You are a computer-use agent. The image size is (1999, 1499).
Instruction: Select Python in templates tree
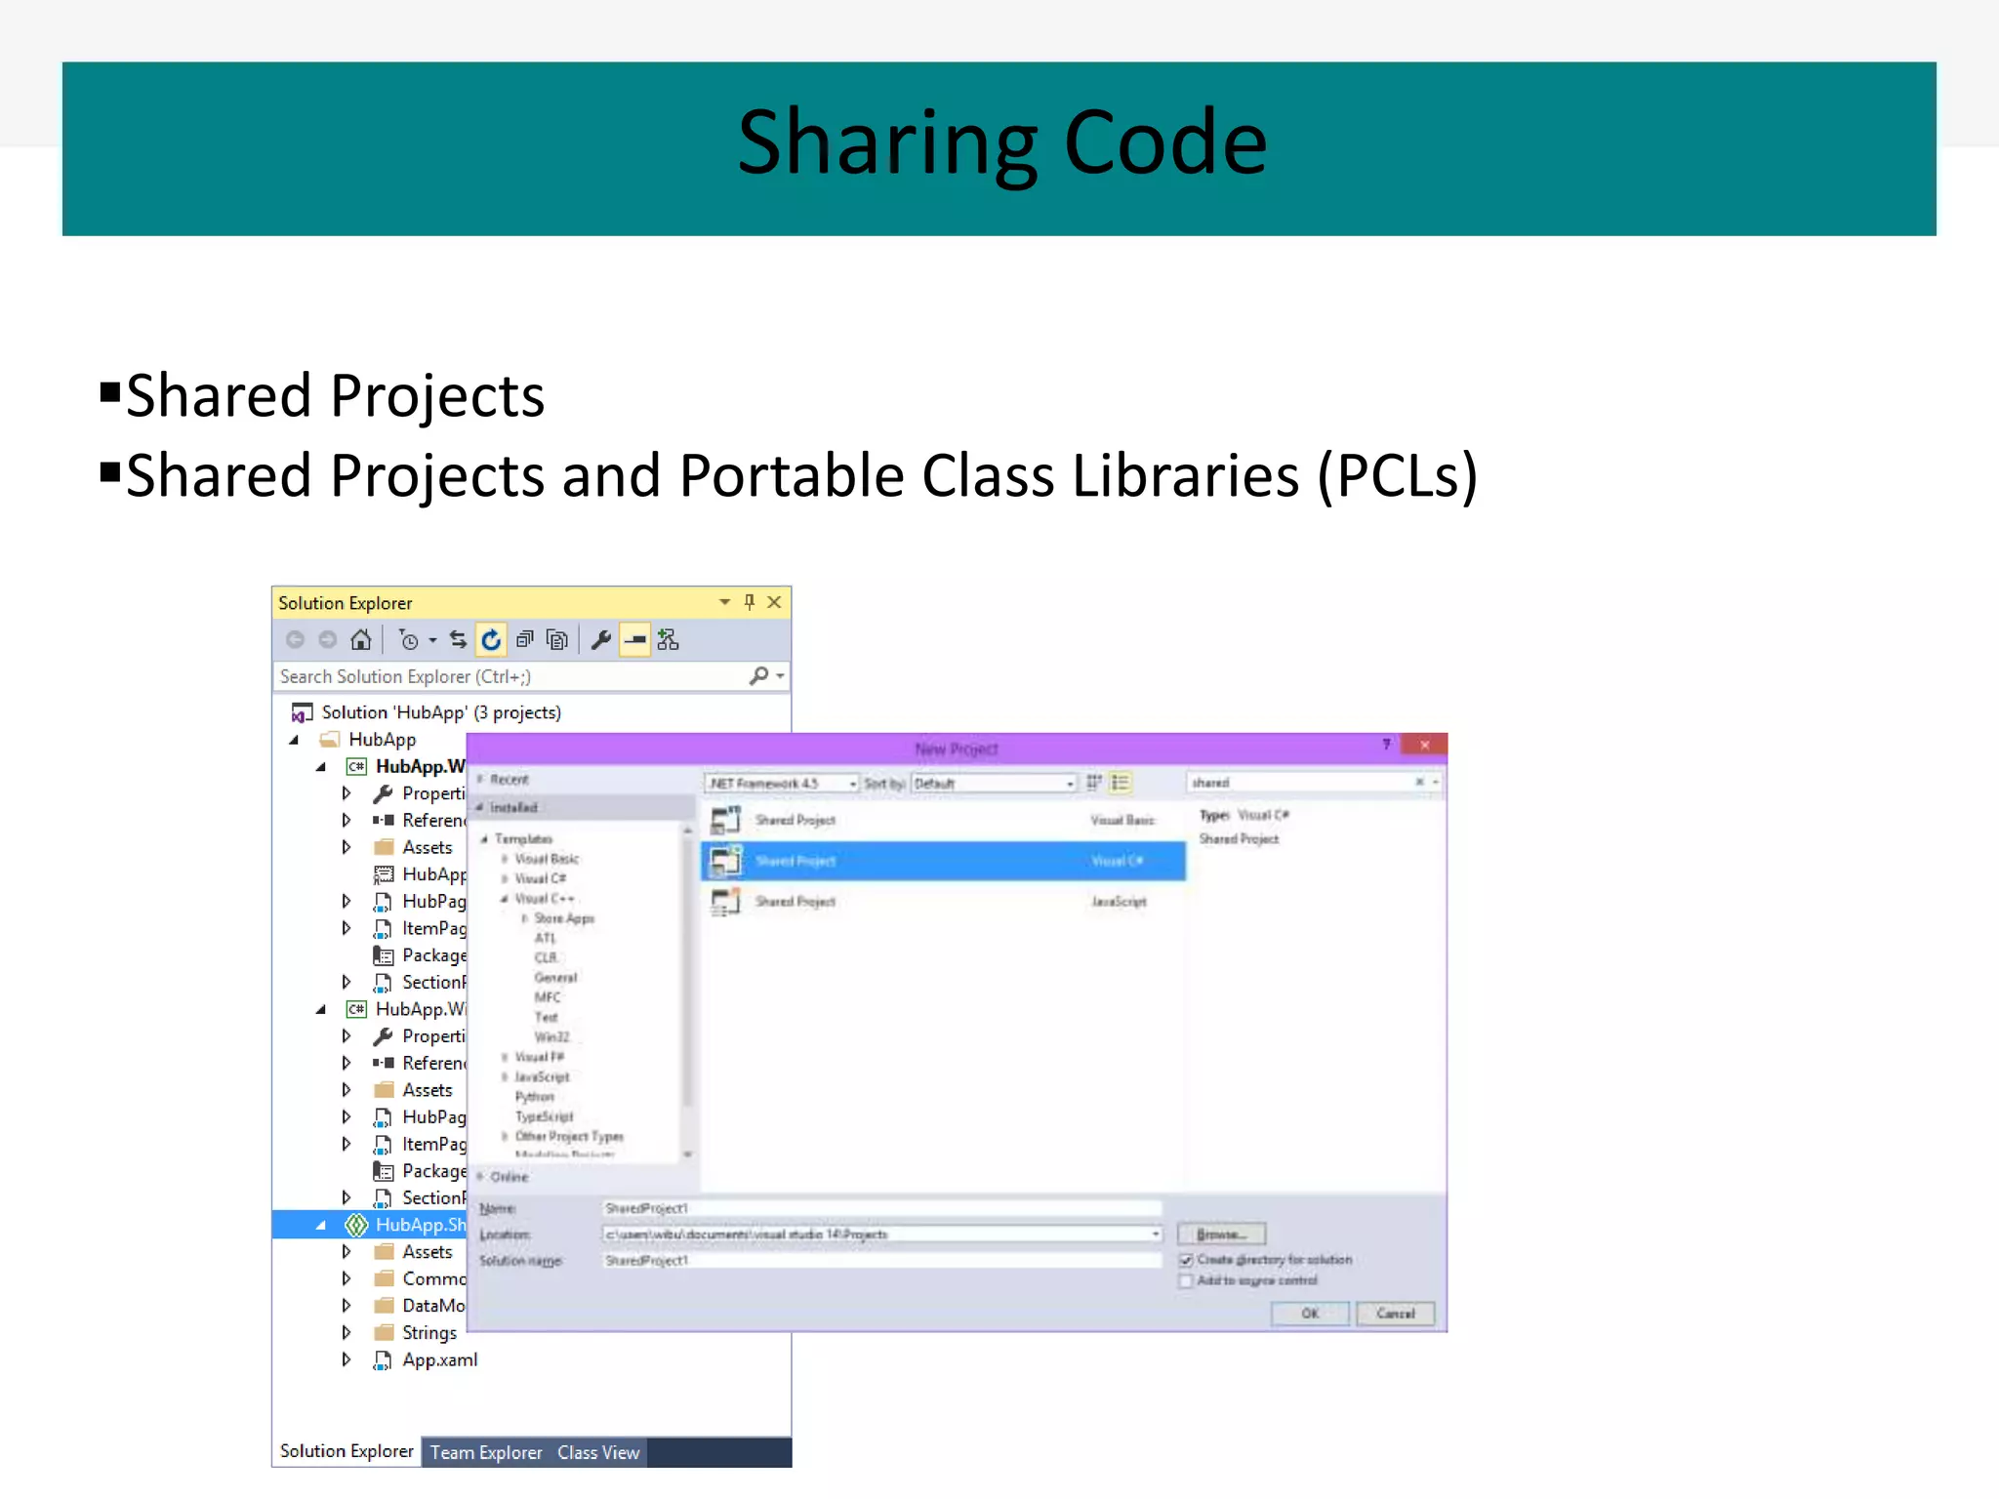(534, 1097)
